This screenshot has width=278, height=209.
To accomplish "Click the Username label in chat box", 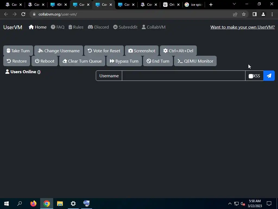I will pos(109,76).
